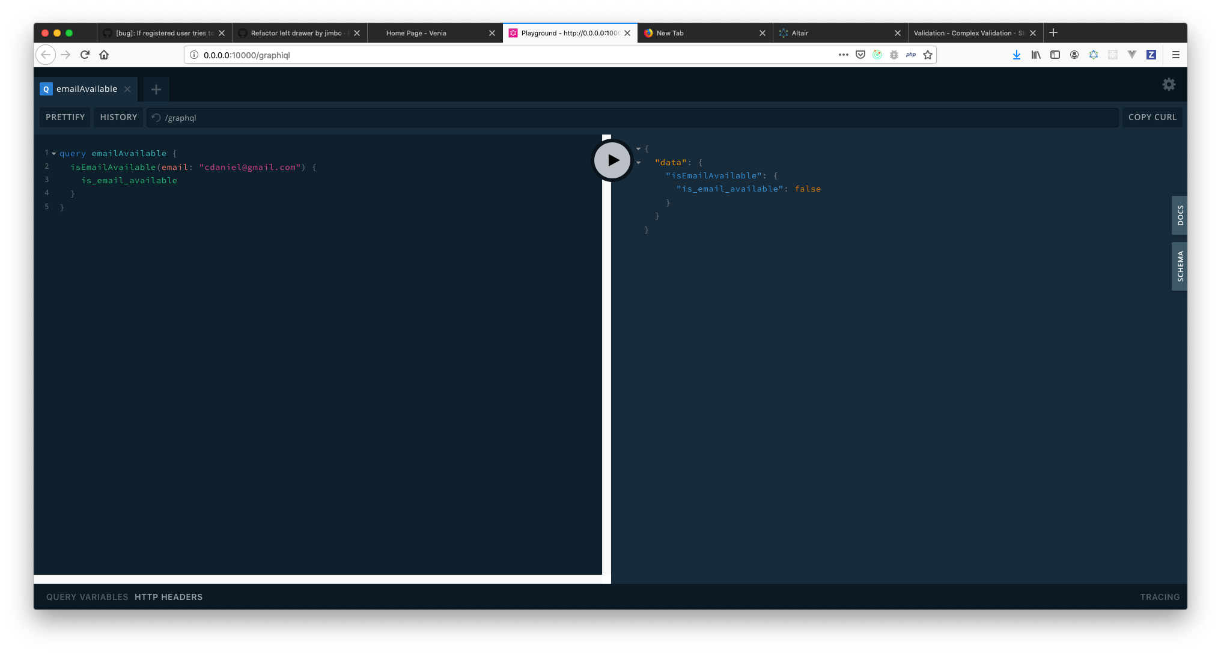Open Firefox downloads arrow
This screenshot has height=654, width=1221.
click(x=1016, y=55)
